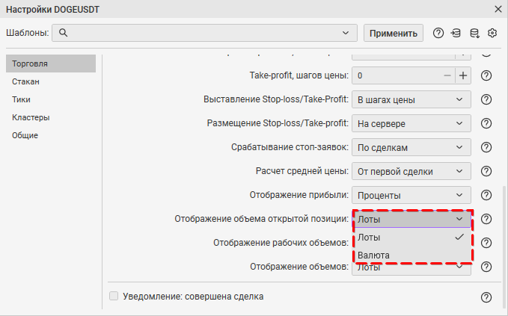Click the help icon next to Применить

click(x=438, y=33)
